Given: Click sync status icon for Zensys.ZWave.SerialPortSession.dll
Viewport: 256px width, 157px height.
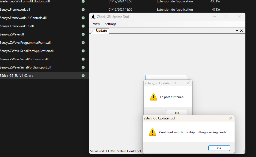Looking at the screenshot, I should [x=83, y=59].
